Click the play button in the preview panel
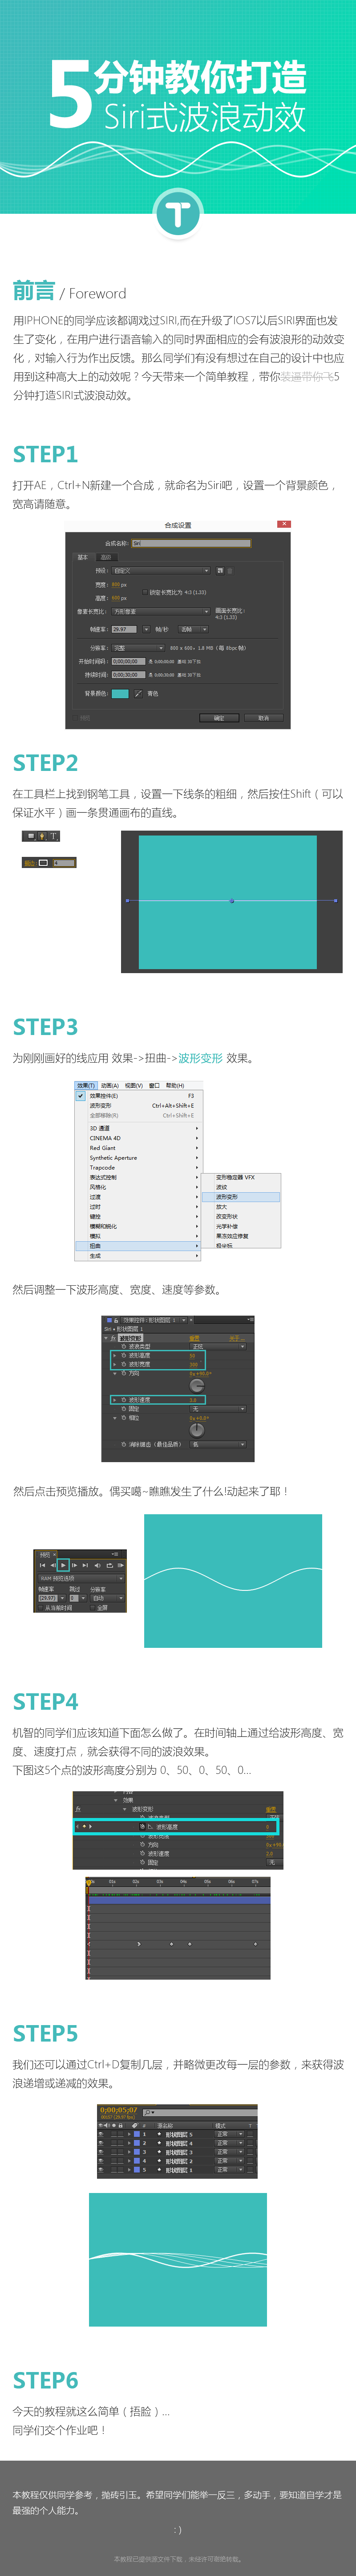The image size is (356, 2576). click(x=63, y=1565)
